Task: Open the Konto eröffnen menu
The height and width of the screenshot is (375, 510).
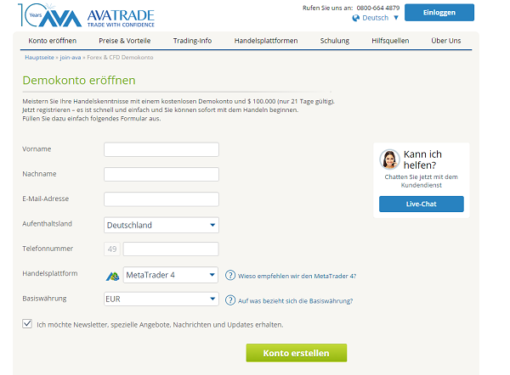Action: point(53,41)
